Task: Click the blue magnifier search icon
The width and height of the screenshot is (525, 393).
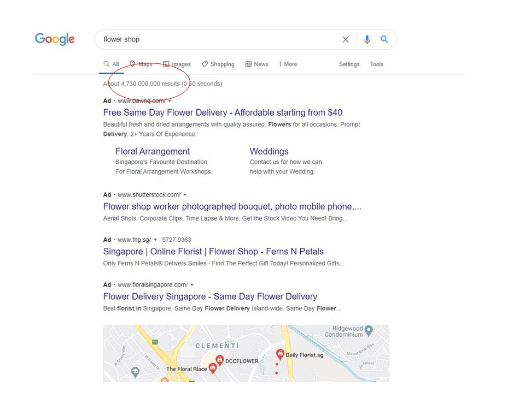Action: click(x=384, y=39)
